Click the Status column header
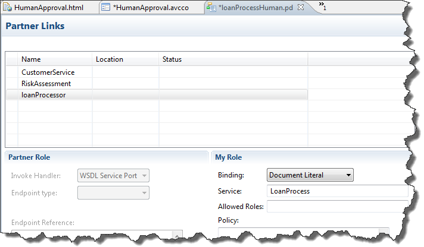The width and height of the screenshot is (424, 247). tap(232, 59)
